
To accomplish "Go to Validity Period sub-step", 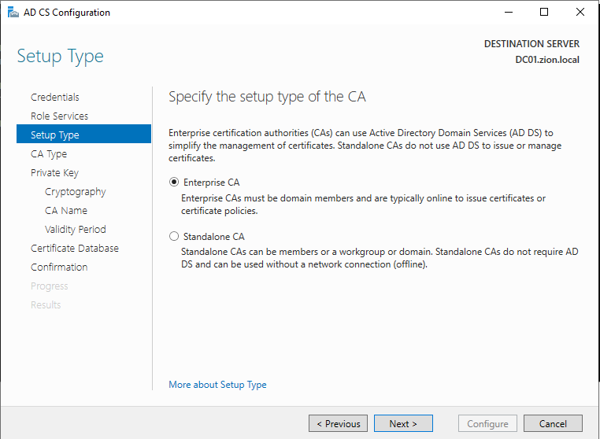I will click(x=75, y=230).
